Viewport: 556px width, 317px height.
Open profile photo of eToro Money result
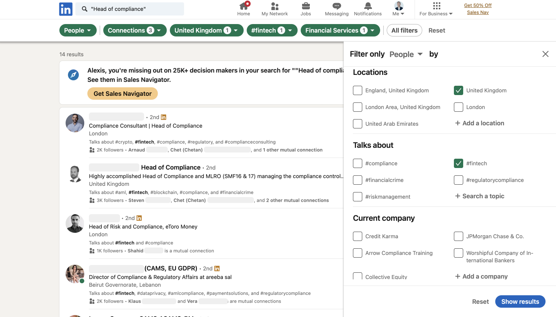pyautogui.click(x=75, y=224)
